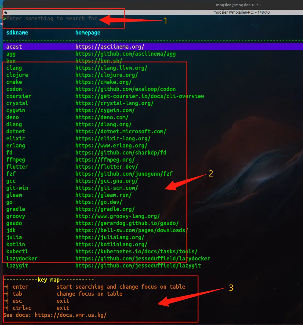The image size is (303, 325).
Task: Select the 'gradle' sdk name
Action: coord(16,209)
